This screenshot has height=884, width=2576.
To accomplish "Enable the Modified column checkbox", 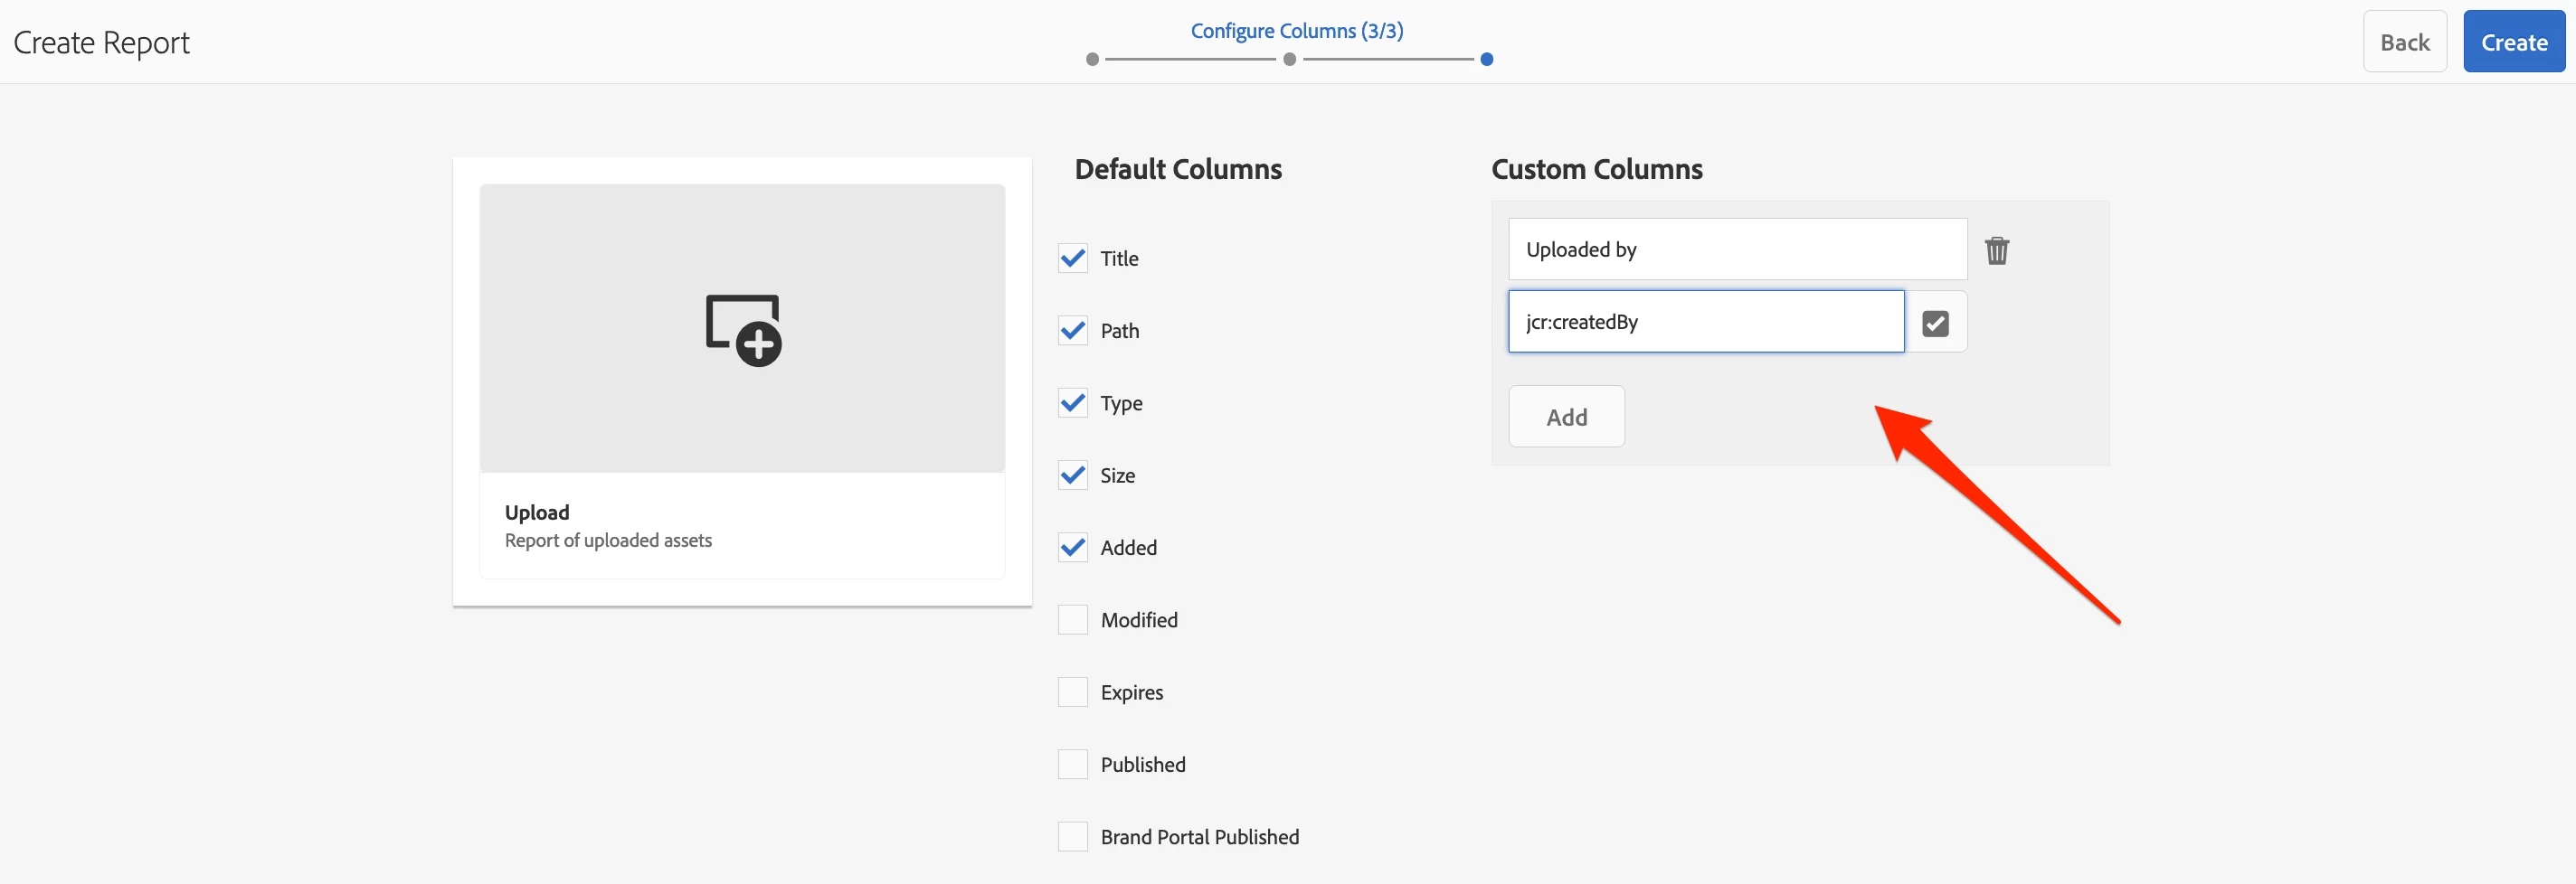I will tap(1073, 620).
